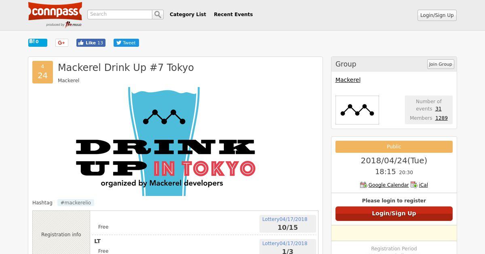This screenshot has height=254, width=485.
Task: Click the 10/15 participant count
Action: click(x=288, y=228)
